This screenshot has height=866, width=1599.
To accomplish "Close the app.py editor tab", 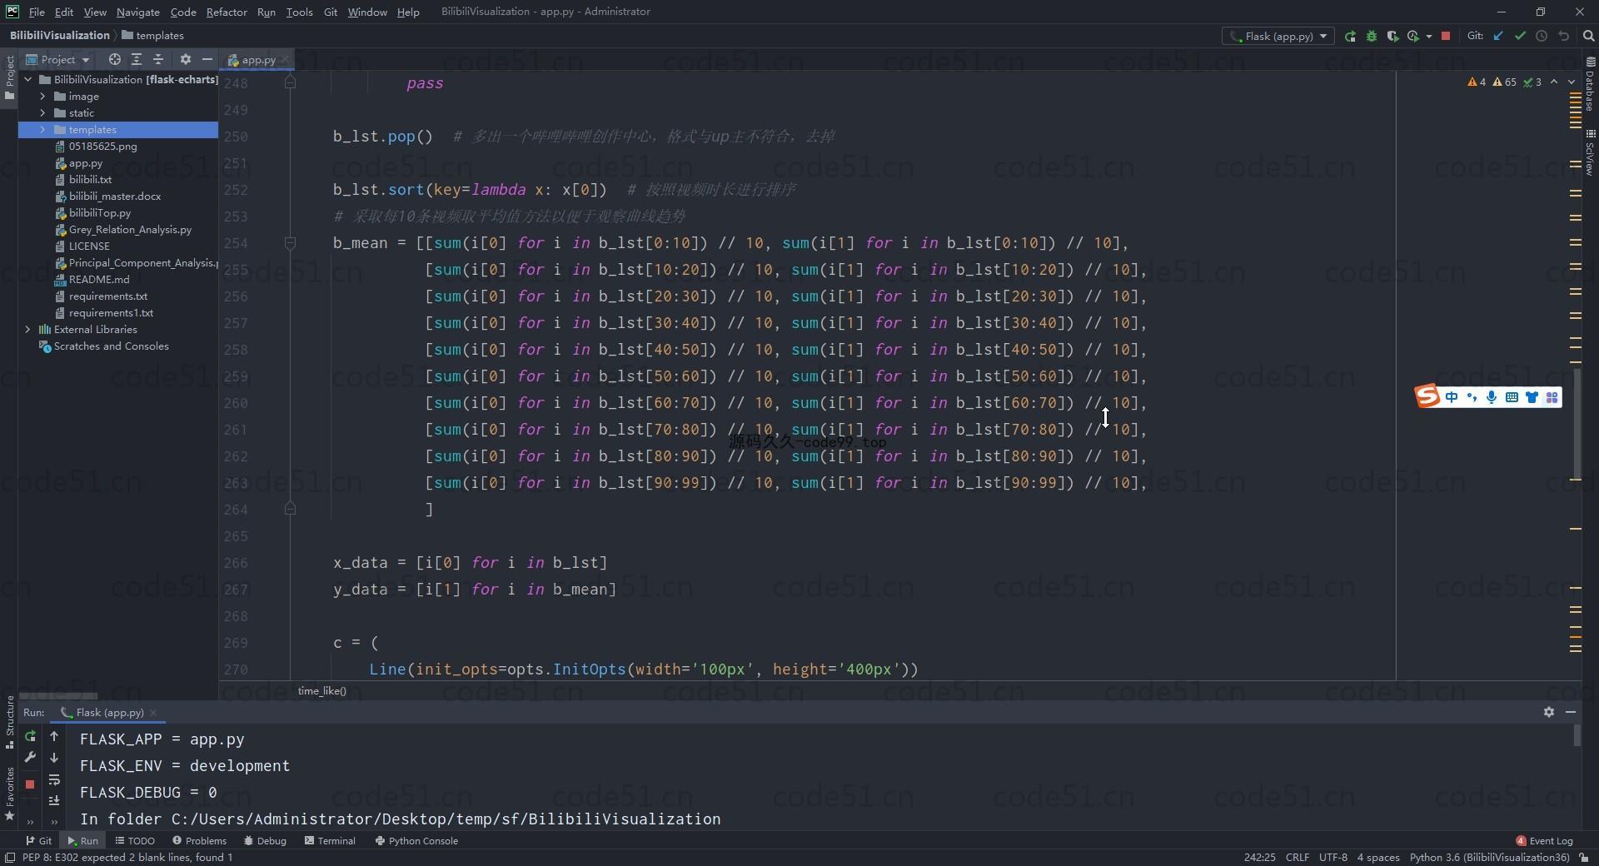I will coord(285,59).
